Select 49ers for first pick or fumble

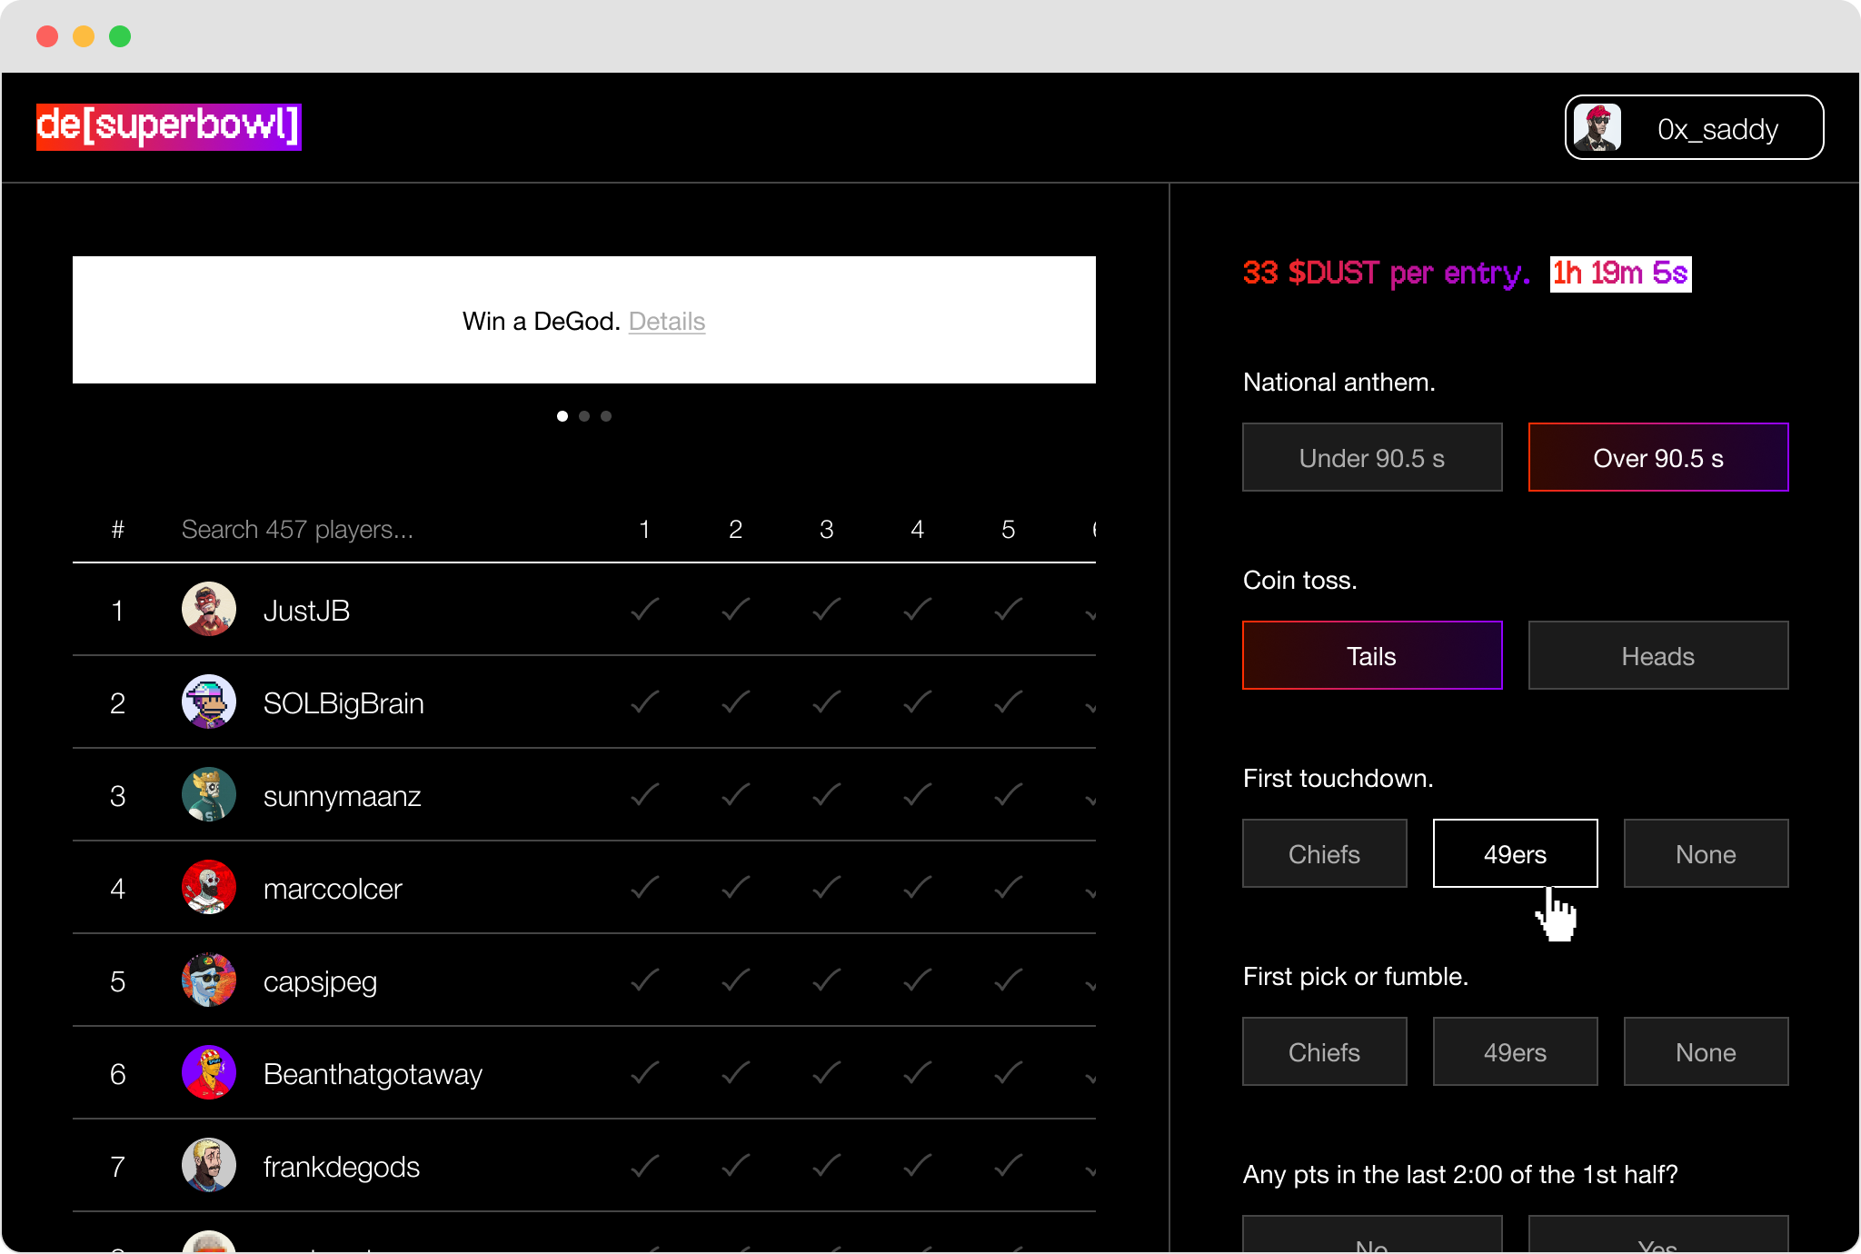(x=1516, y=1051)
